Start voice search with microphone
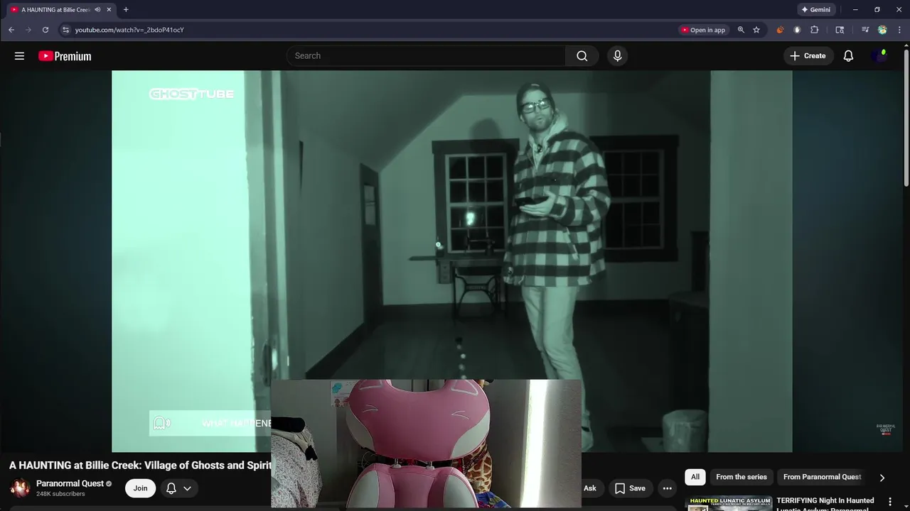This screenshot has height=511, width=910. click(x=617, y=56)
